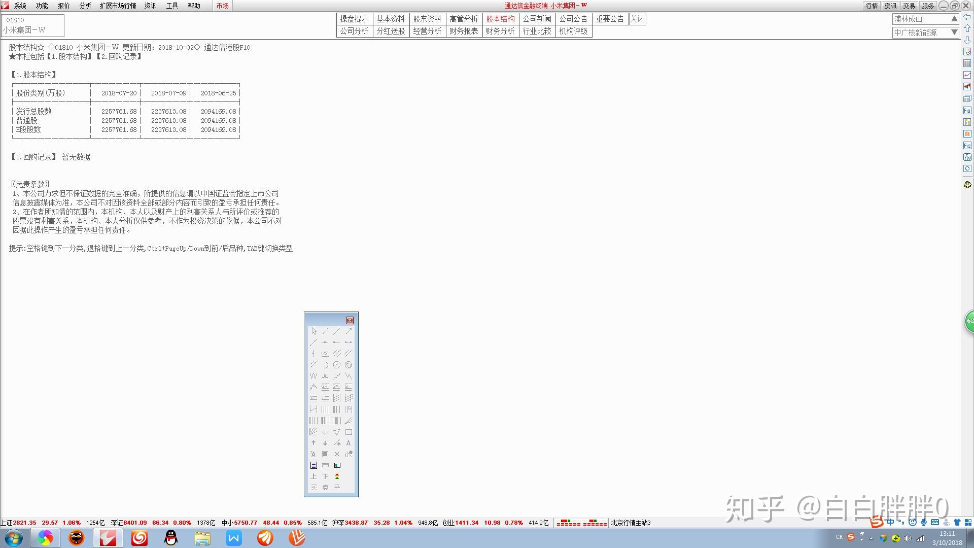Switch to the 财务分析 tab
Viewport: 974px width, 548px height.
click(x=500, y=31)
